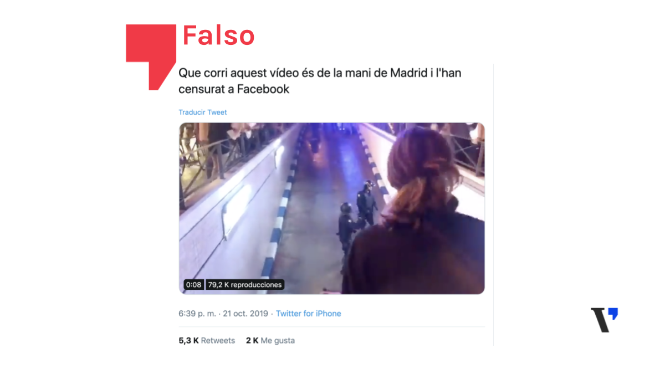View the 2 K Me gusta list
665x374 pixels.
point(270,341)
